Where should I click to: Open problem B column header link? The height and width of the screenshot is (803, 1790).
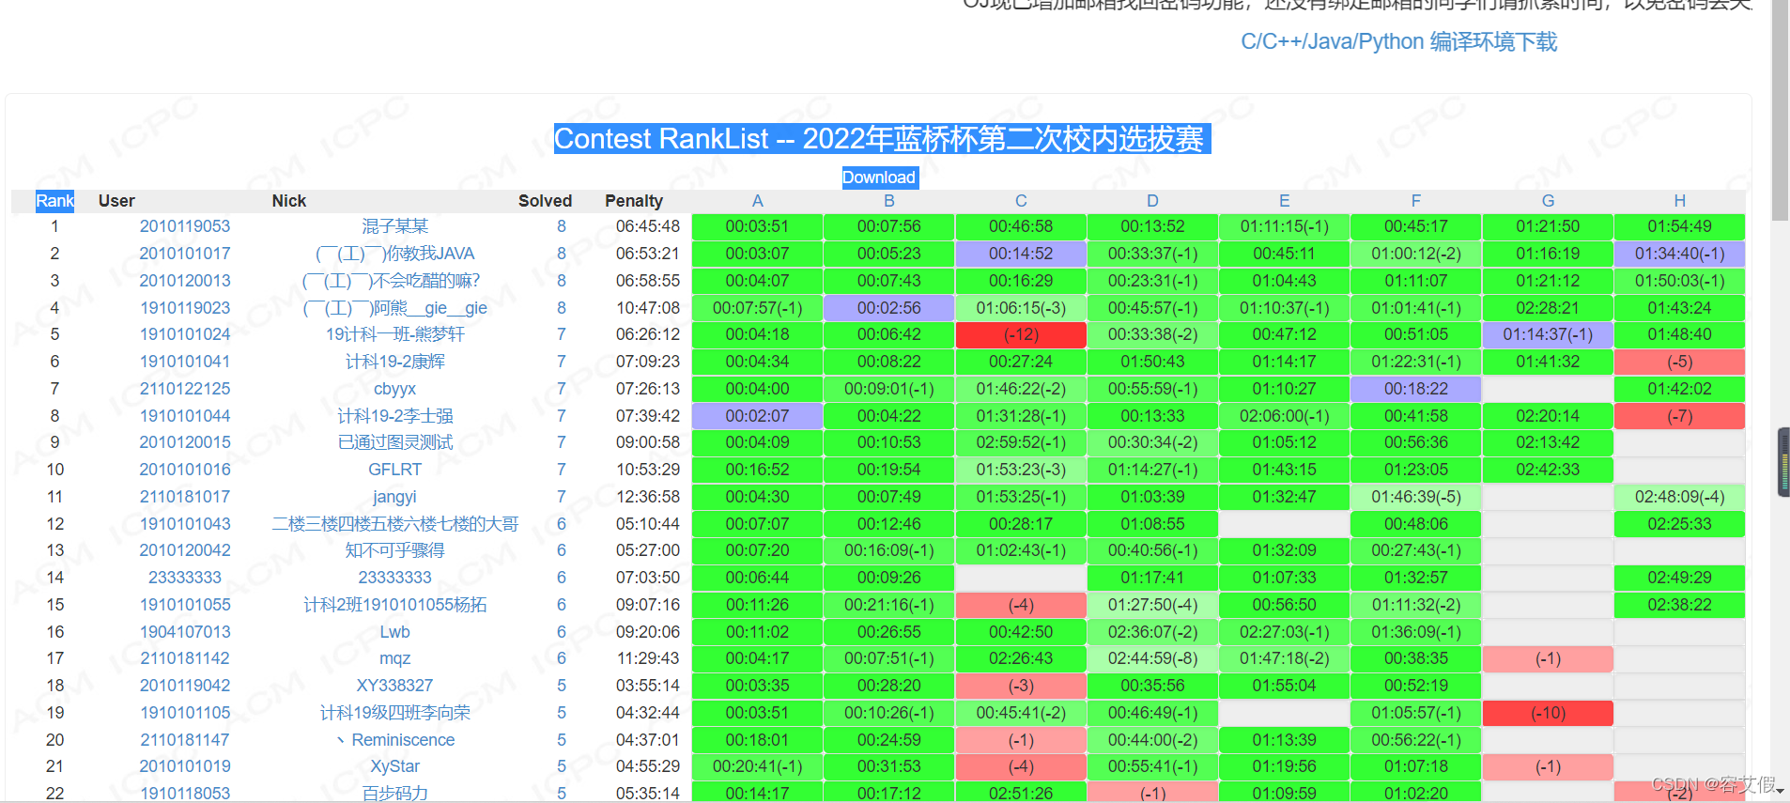(x=889, y=201)
